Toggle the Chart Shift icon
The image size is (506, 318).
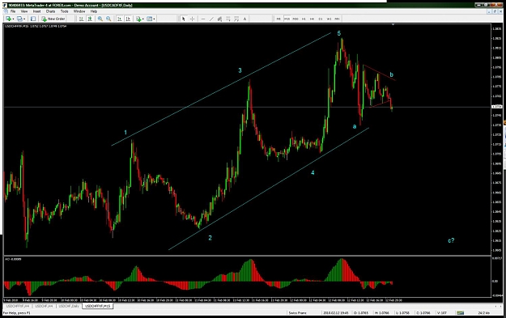pos(128,19)
